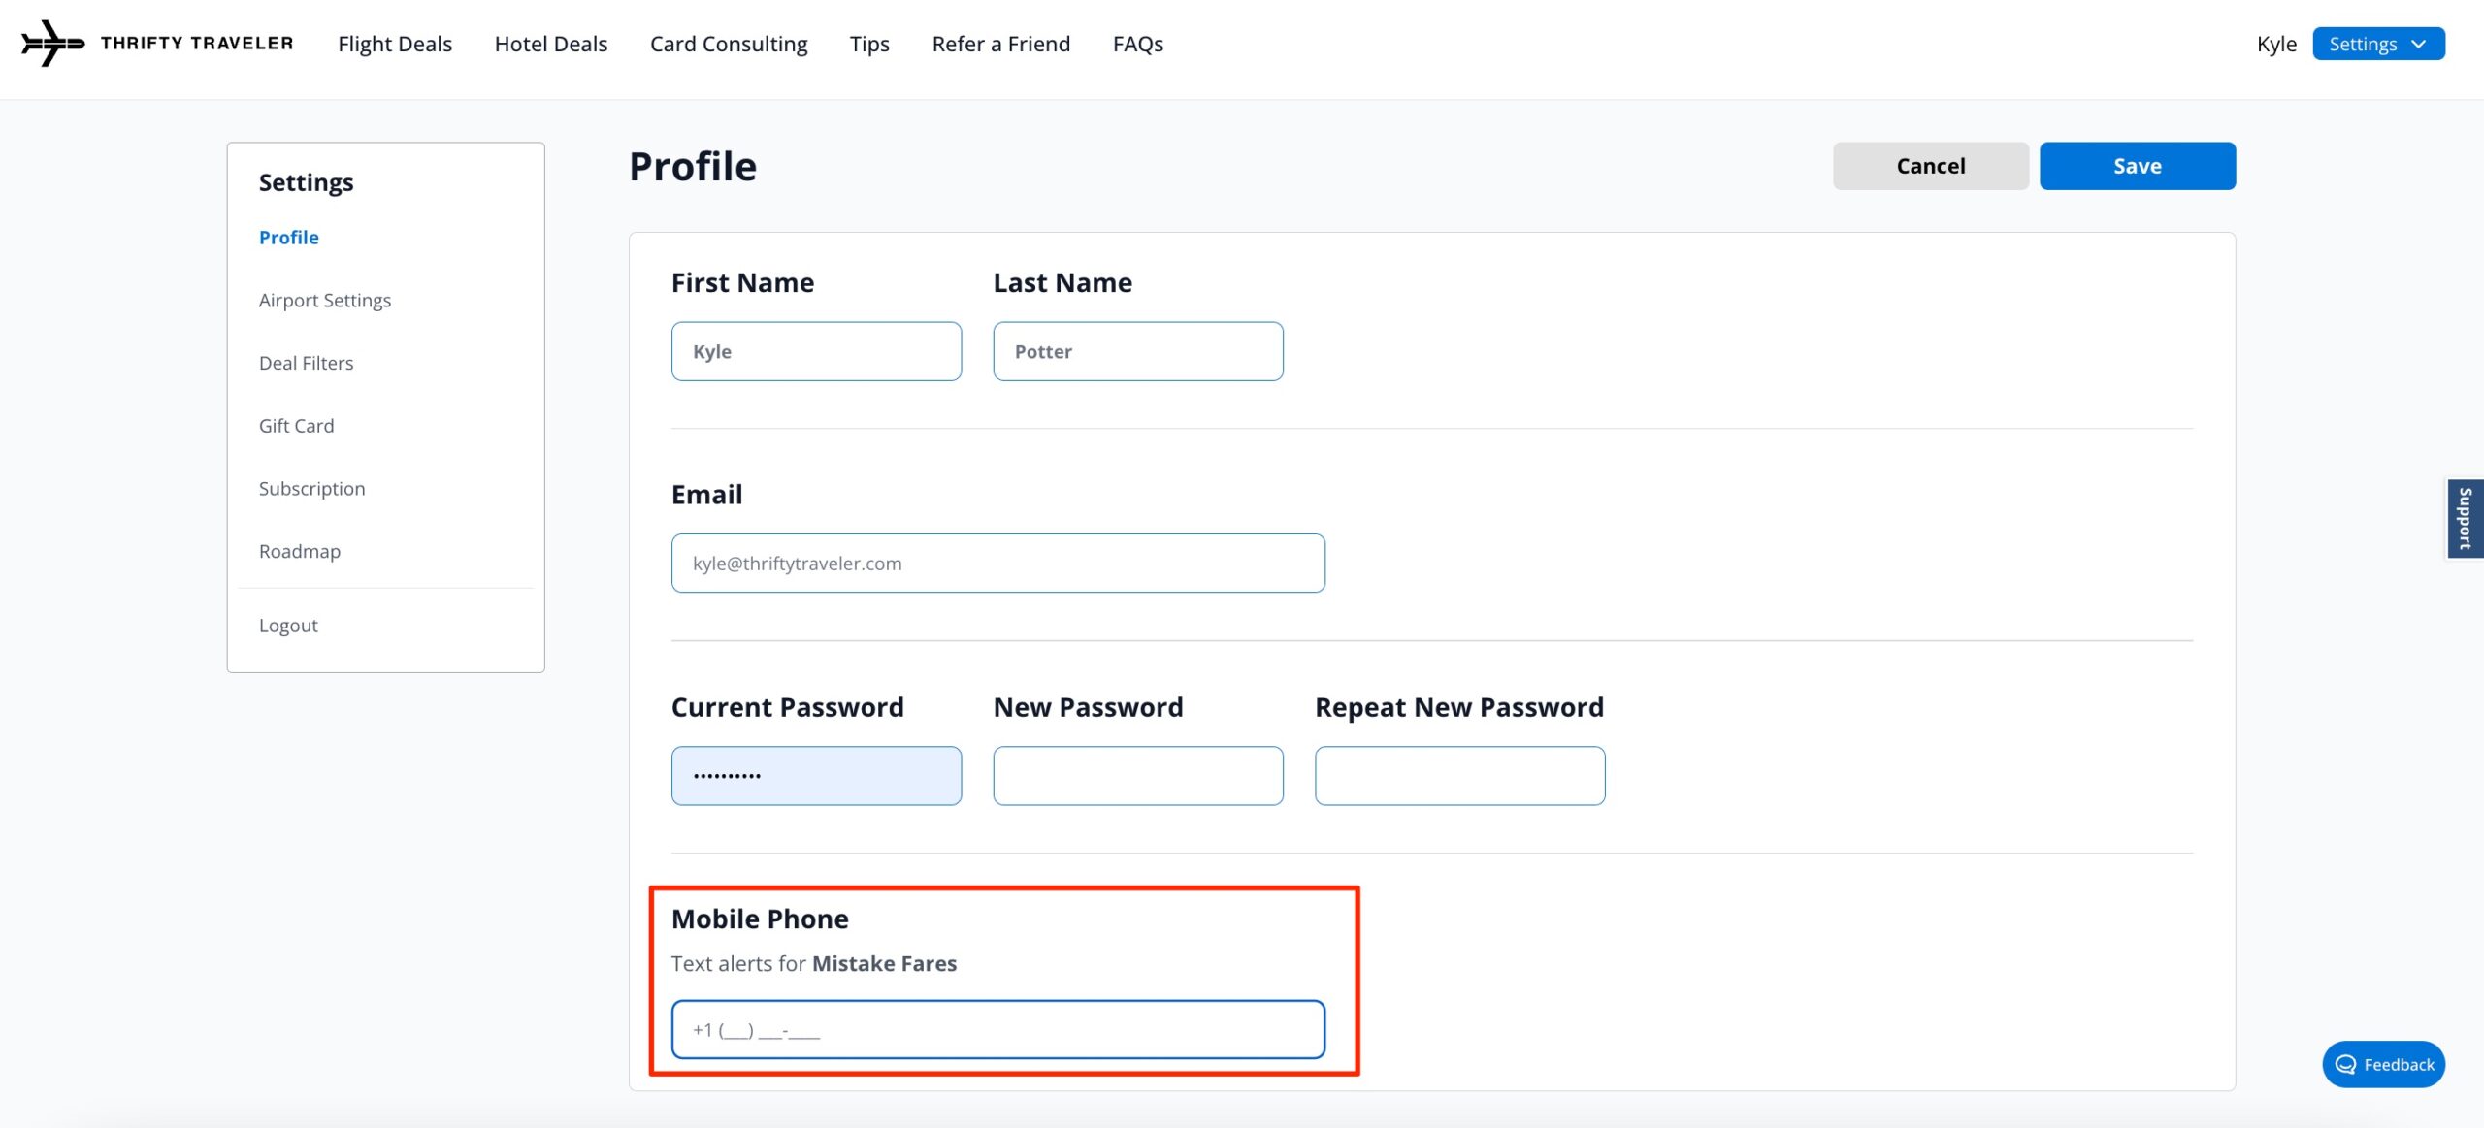Open the FAQs page
This screenshot has width=2484, height=1128.
click(1138, 44)
